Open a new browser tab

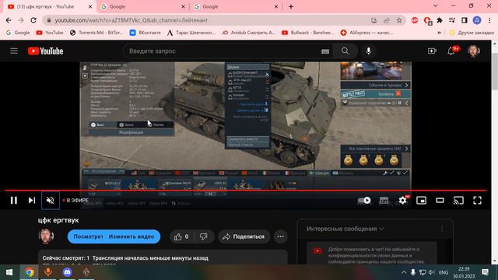(291, 6)
